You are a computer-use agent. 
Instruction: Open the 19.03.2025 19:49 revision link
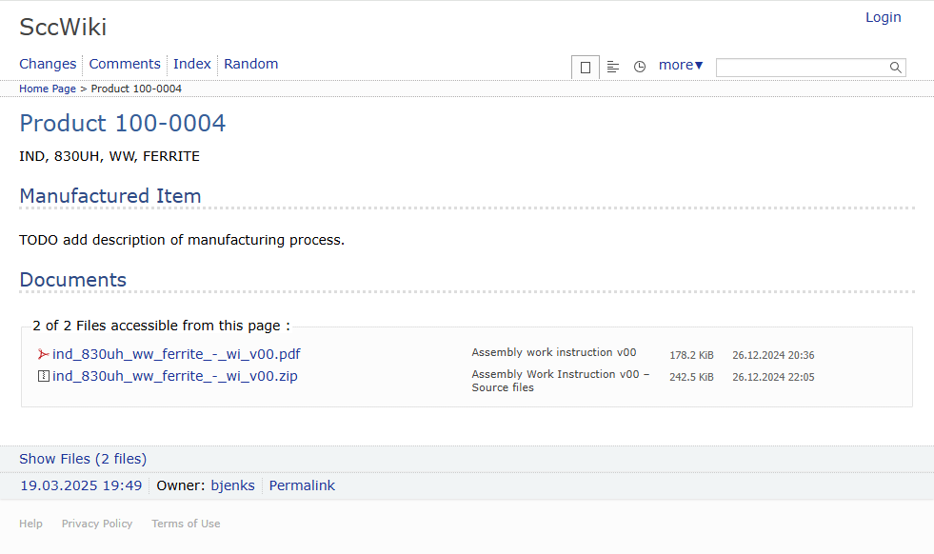click(x=81, y=485)
